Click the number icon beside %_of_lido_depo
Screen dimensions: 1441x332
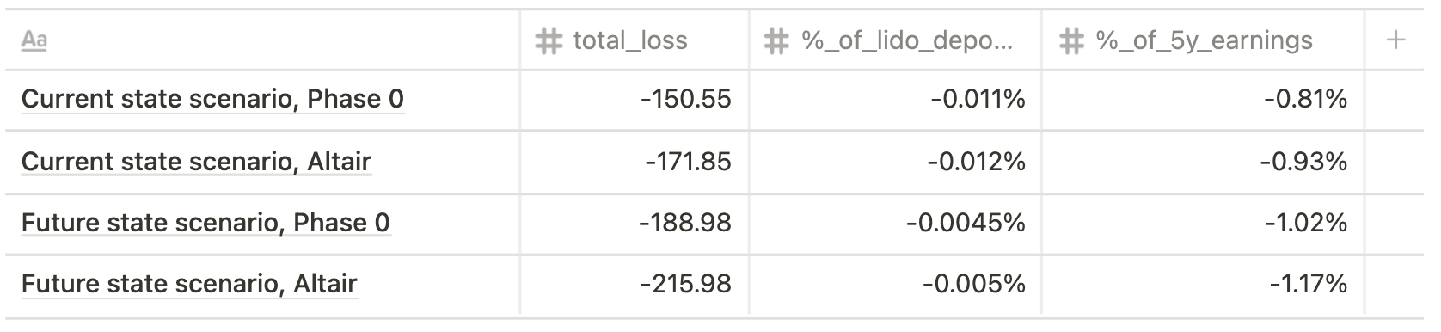[x=776, y=40]
